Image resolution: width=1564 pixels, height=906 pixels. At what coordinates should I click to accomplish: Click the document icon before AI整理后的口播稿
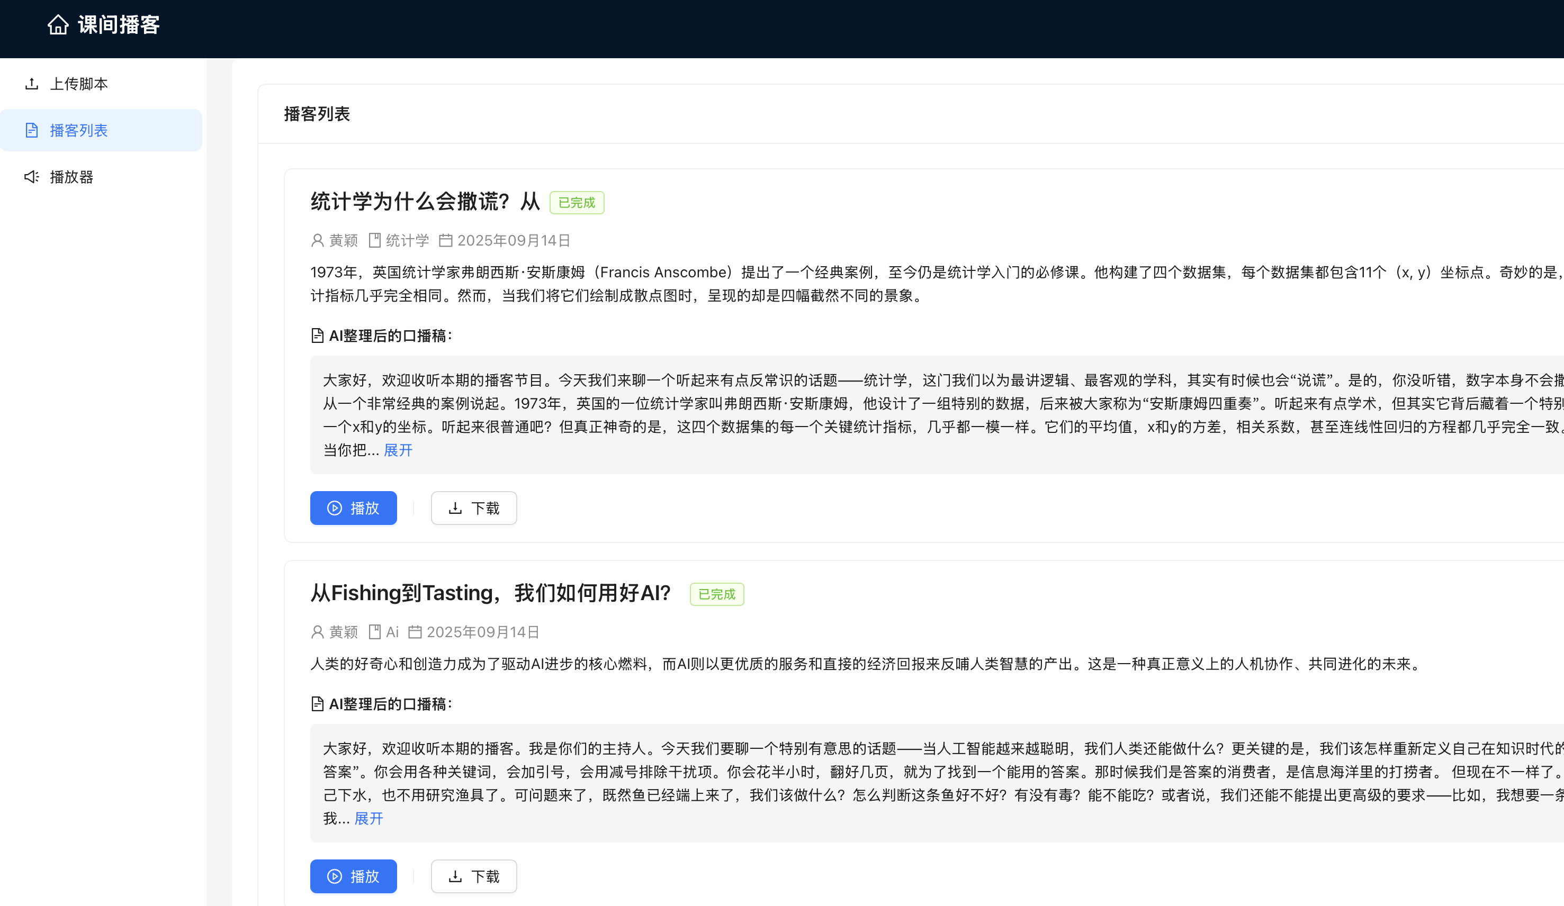tap(317, 335)
